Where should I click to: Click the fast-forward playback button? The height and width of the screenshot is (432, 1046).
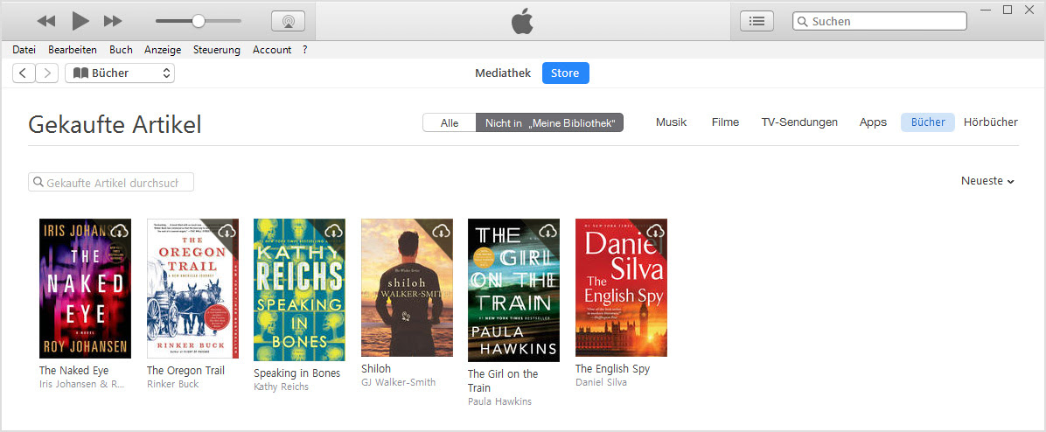click(113, 21)
